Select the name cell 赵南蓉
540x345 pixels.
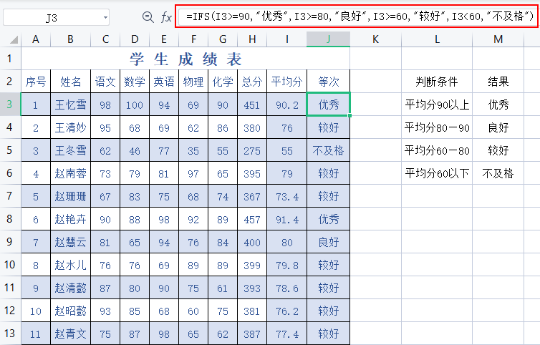coord(71,173)
